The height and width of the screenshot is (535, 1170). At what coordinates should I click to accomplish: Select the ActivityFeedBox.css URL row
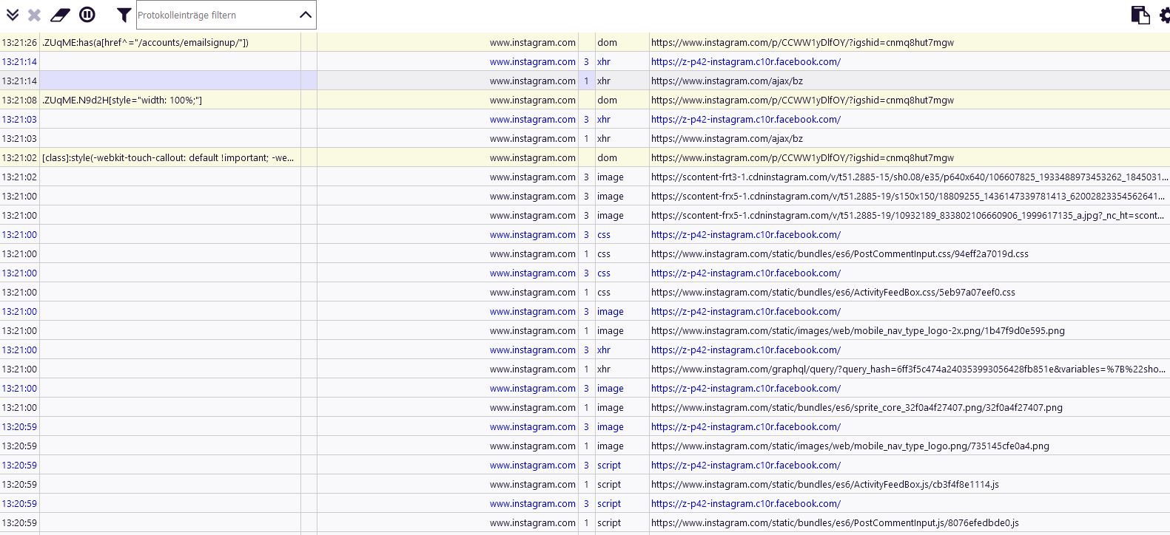(x=833, y=292)
